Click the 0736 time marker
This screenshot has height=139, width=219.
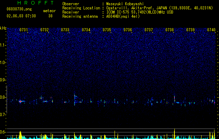click(x=128, y=30)
